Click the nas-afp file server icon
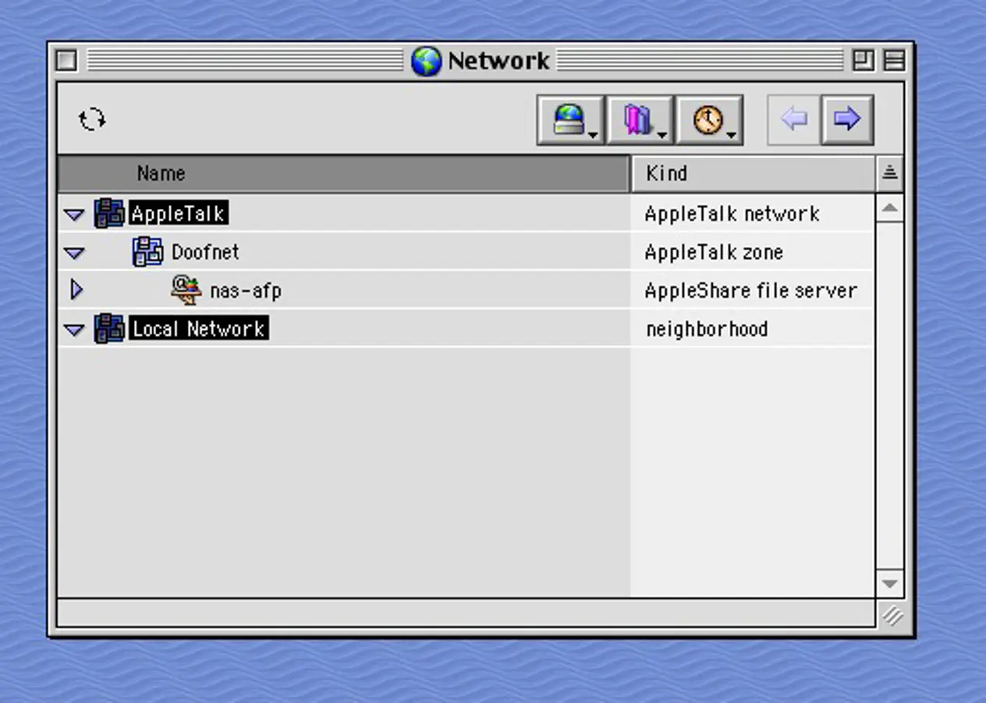This screenshot has width=986, height=703. click(x=186, y=290)
